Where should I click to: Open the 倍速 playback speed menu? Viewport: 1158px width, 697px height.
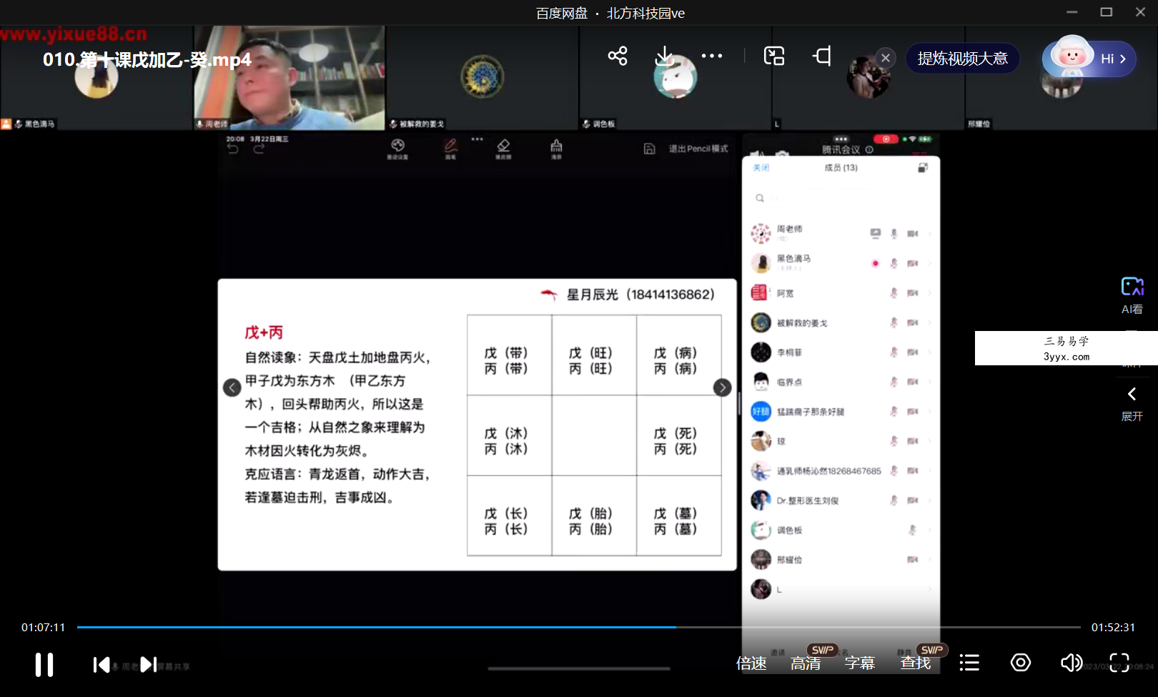(751, 663)
